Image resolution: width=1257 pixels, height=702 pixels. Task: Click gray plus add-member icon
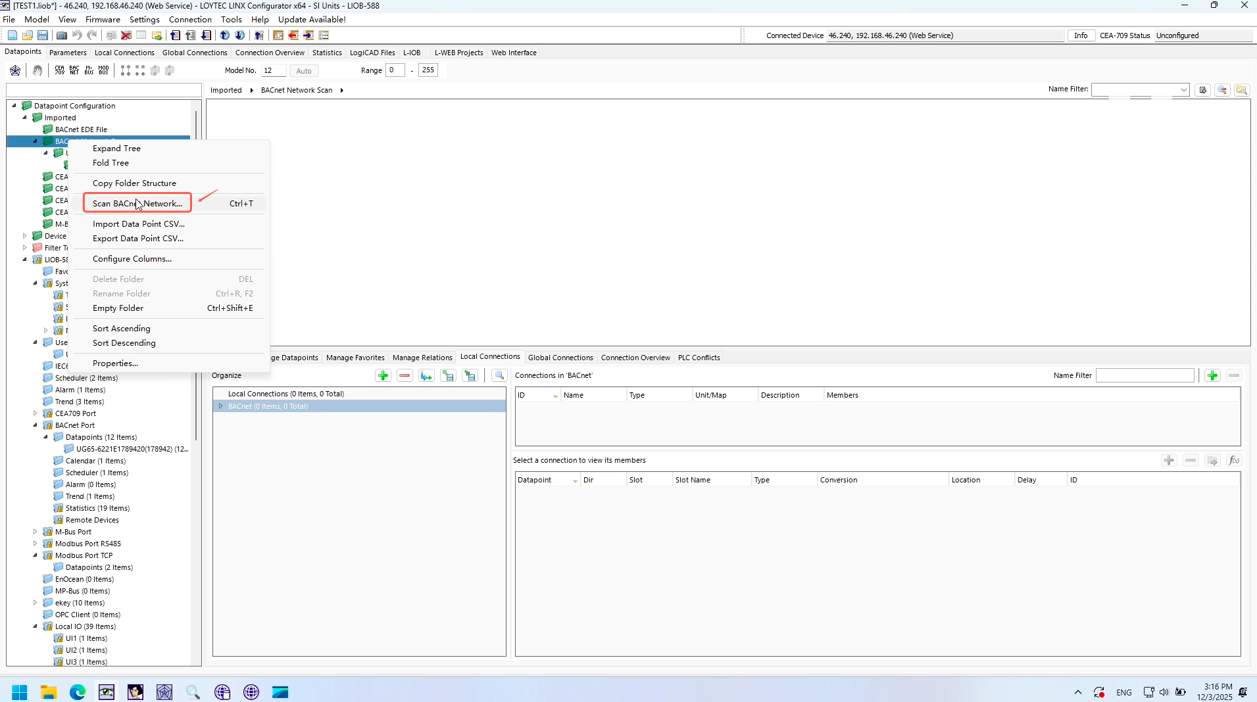click(x=1169, y=460)
